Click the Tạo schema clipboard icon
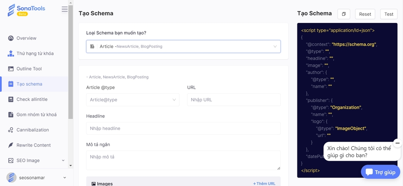Viewport: 403px width, 186px height. tap(11, 84)
